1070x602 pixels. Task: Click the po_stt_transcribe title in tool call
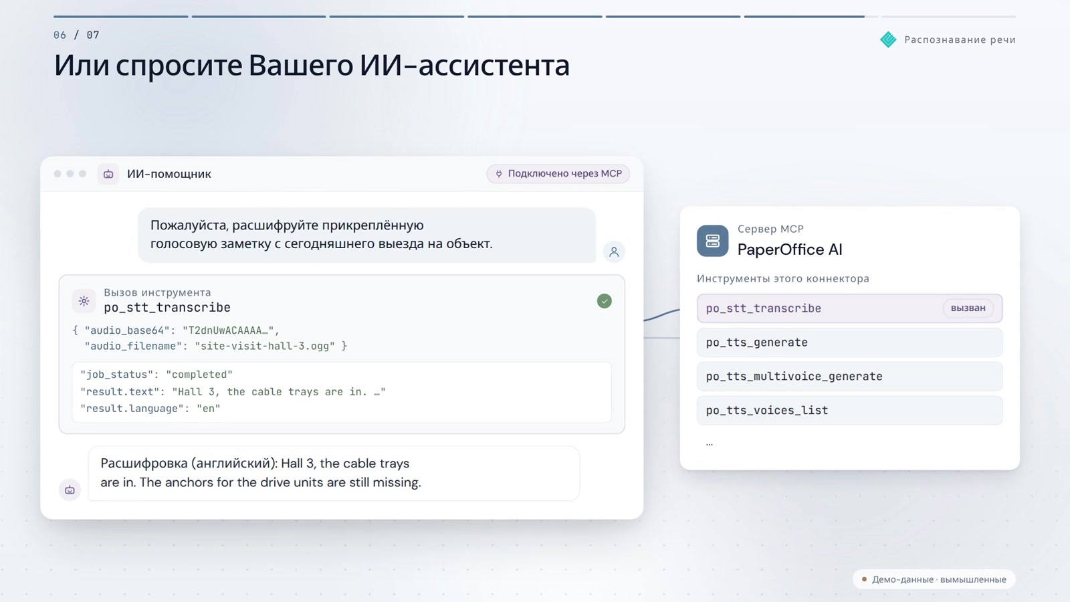tap(167, 308)
